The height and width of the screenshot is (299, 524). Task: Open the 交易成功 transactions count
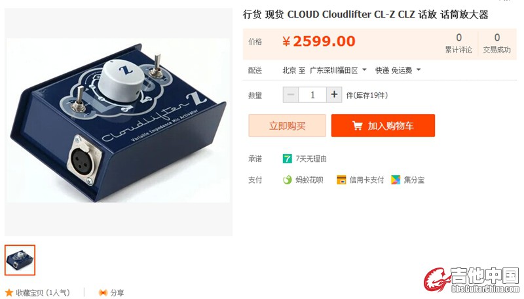coord(497,43)
